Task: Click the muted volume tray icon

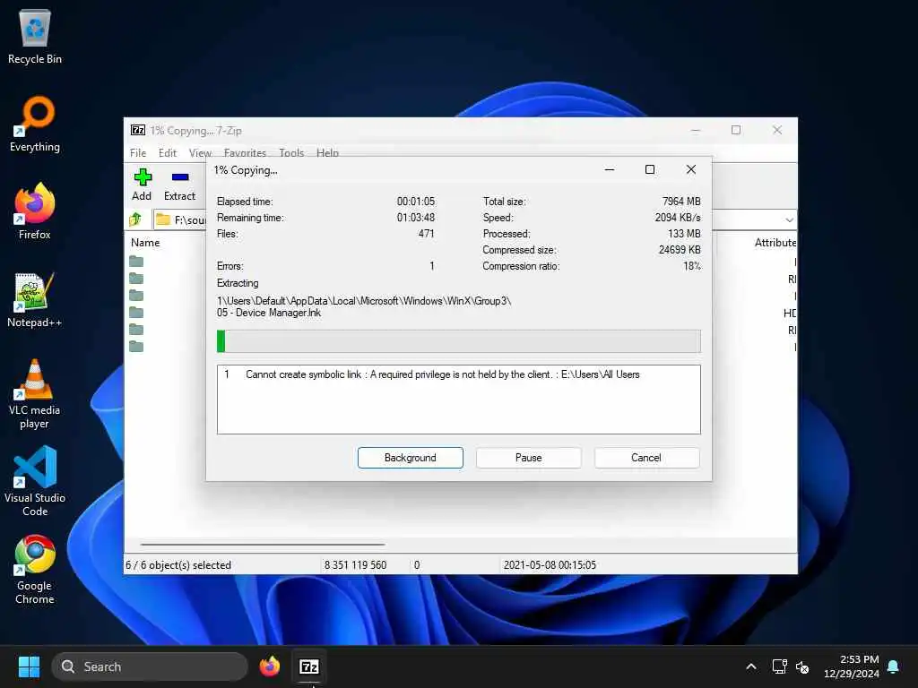Action: (802, 666)
